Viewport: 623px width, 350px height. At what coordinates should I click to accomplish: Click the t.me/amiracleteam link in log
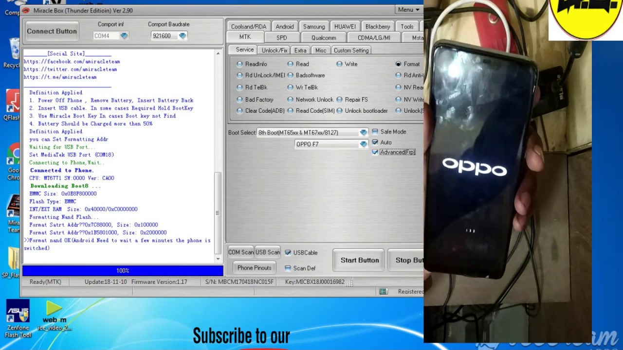(60, 77)
